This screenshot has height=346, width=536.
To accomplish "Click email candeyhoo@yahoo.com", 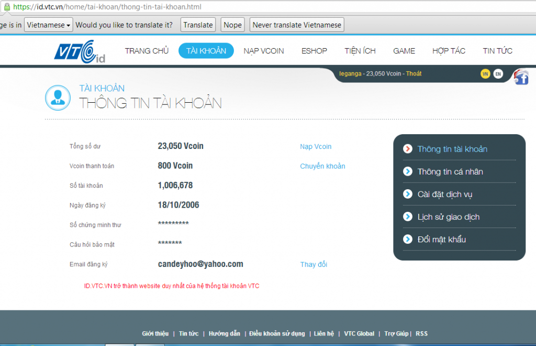I will 200,264.
